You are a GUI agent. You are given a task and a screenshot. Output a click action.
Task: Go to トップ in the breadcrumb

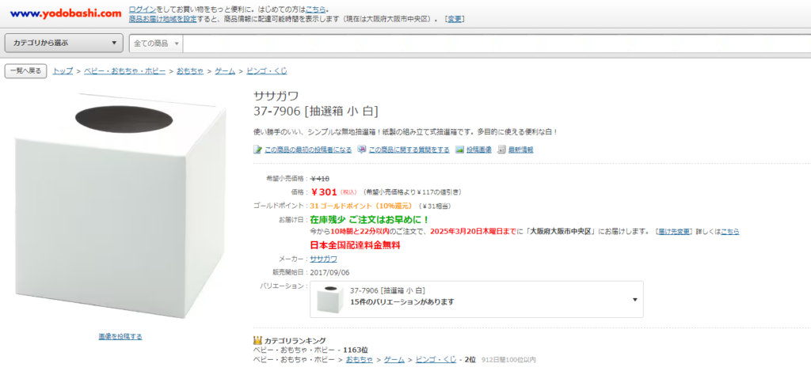63,71
